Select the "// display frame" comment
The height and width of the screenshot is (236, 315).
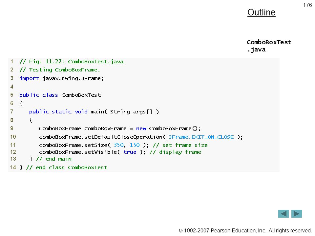click(175, 152)
